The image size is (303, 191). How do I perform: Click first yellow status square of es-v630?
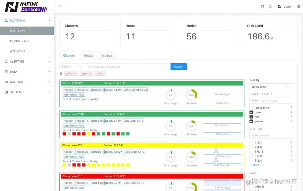click(64, 165)
